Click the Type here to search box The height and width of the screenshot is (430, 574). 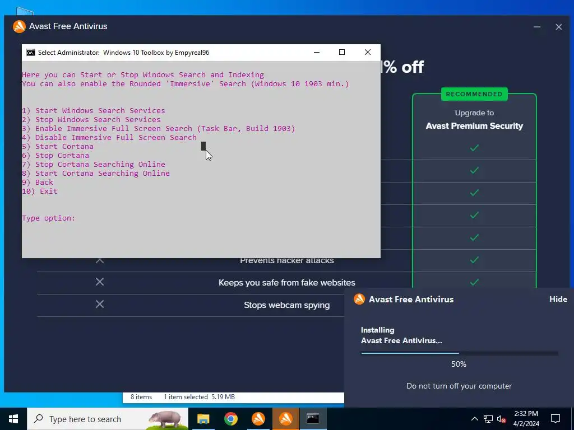108,419
